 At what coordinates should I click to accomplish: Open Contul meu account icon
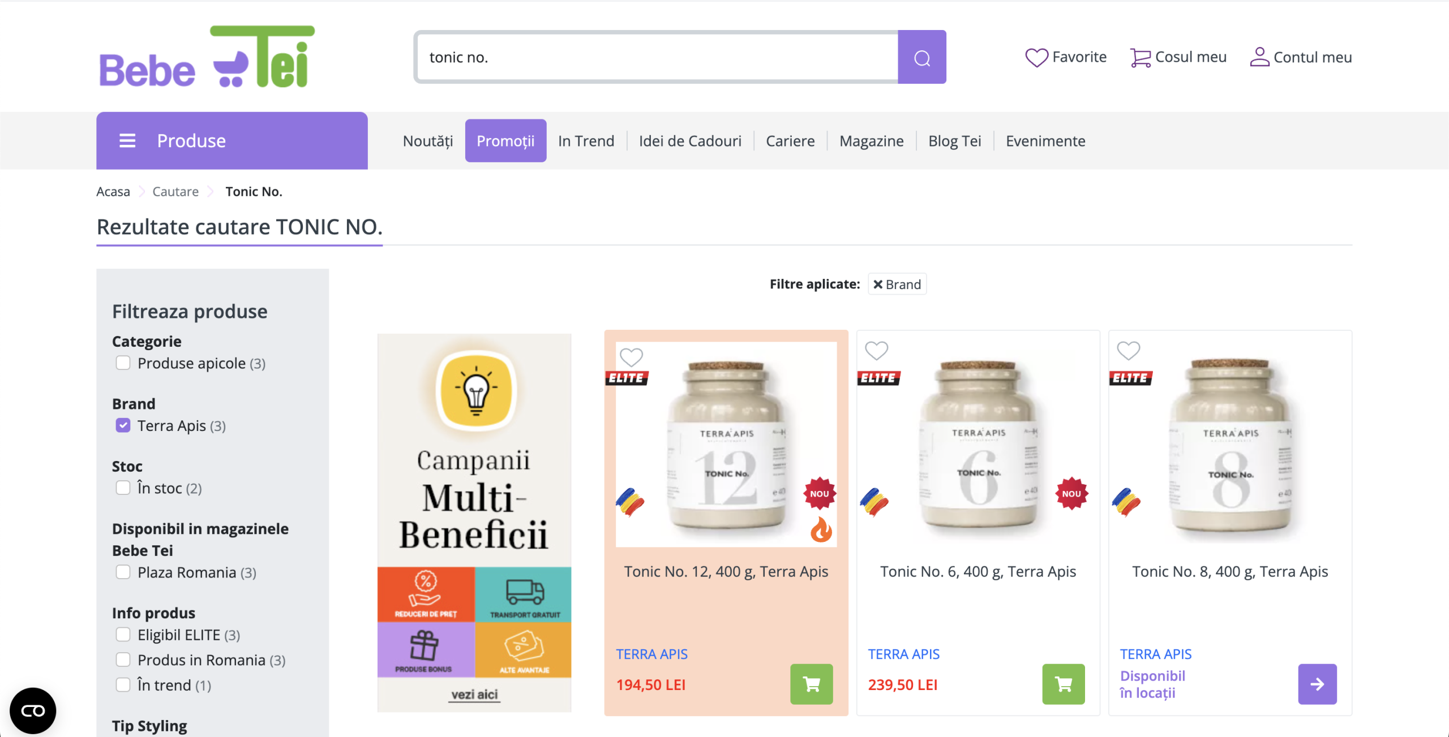(1259, 57)
